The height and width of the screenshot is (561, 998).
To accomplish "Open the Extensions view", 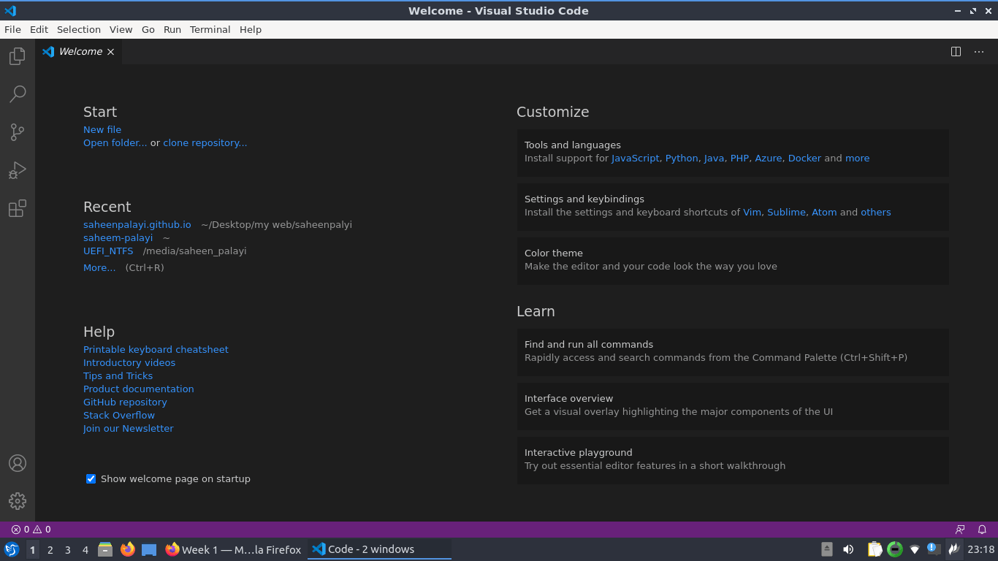I will (18, 208).
